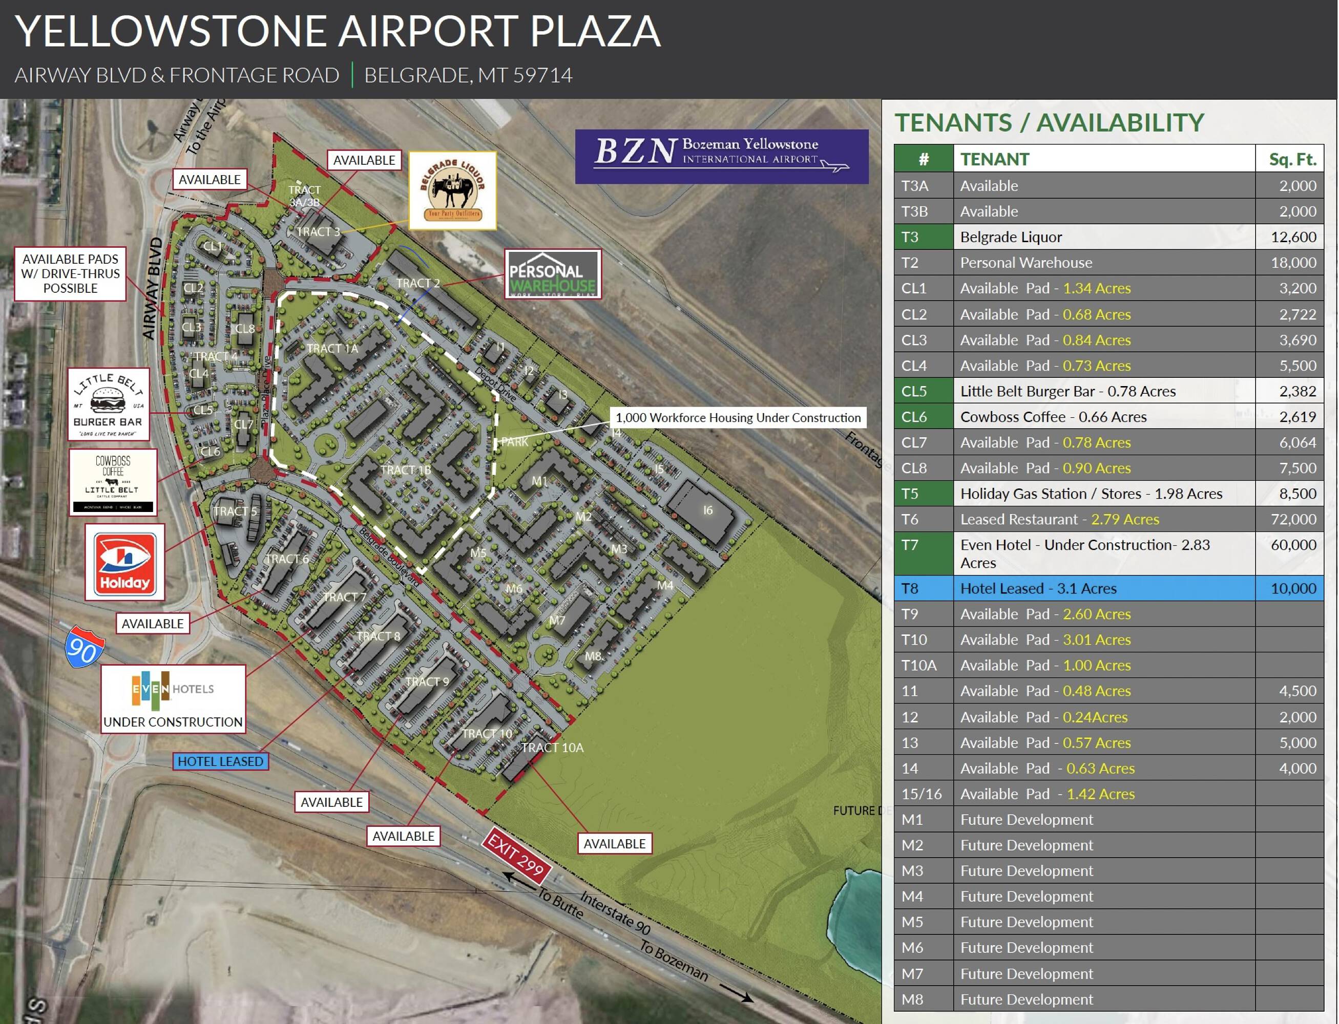Click the I6 building on the map
The width and height of the screenshot is (1339, 1024).
707,511
